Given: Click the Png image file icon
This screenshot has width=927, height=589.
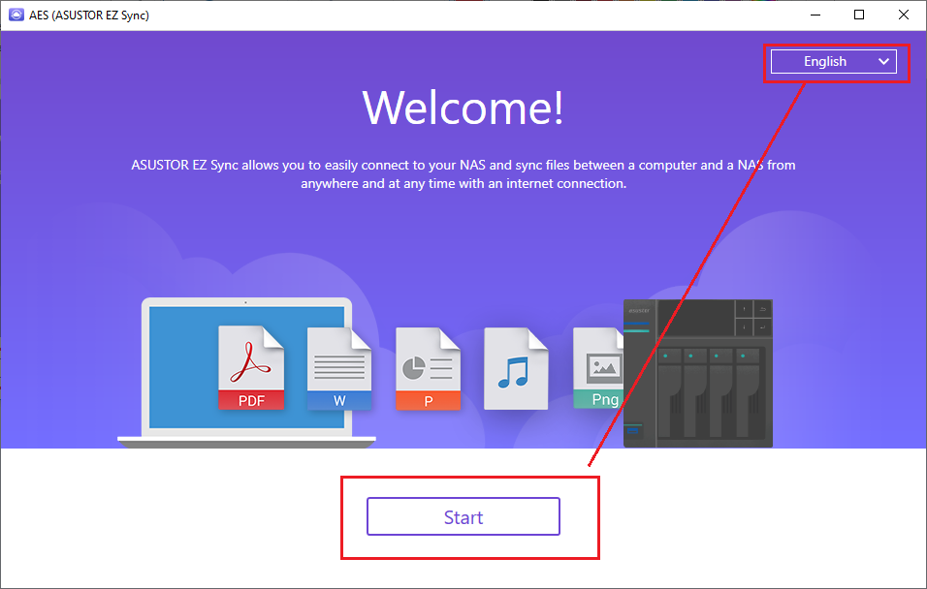Looking at the screenshot, I should (x=598, y=369).
